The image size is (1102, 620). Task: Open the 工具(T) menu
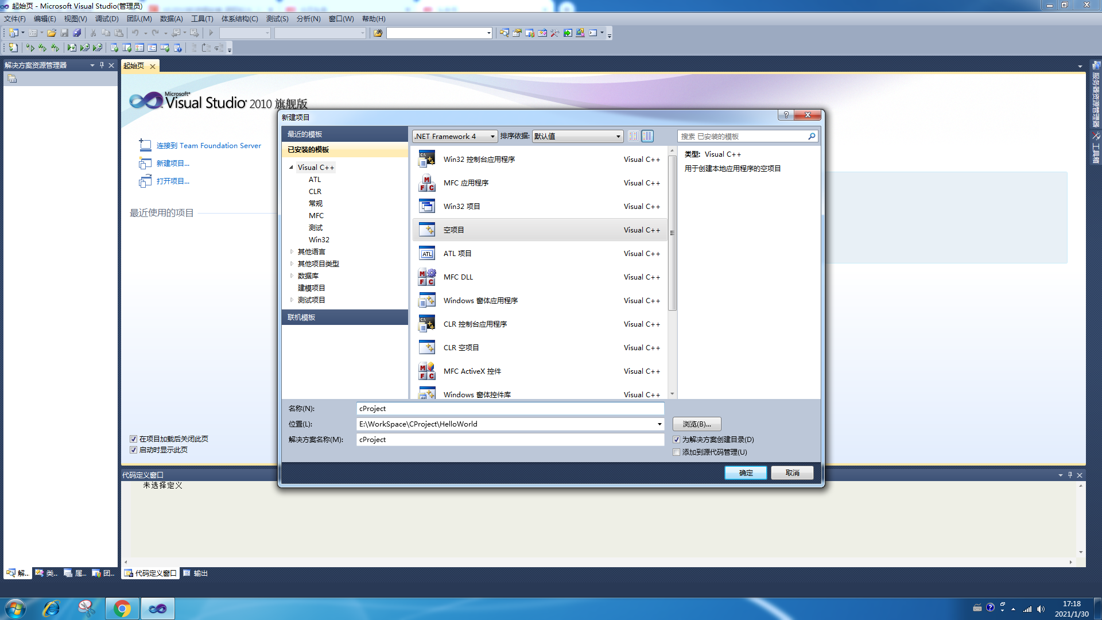click(x=202, y=19)
